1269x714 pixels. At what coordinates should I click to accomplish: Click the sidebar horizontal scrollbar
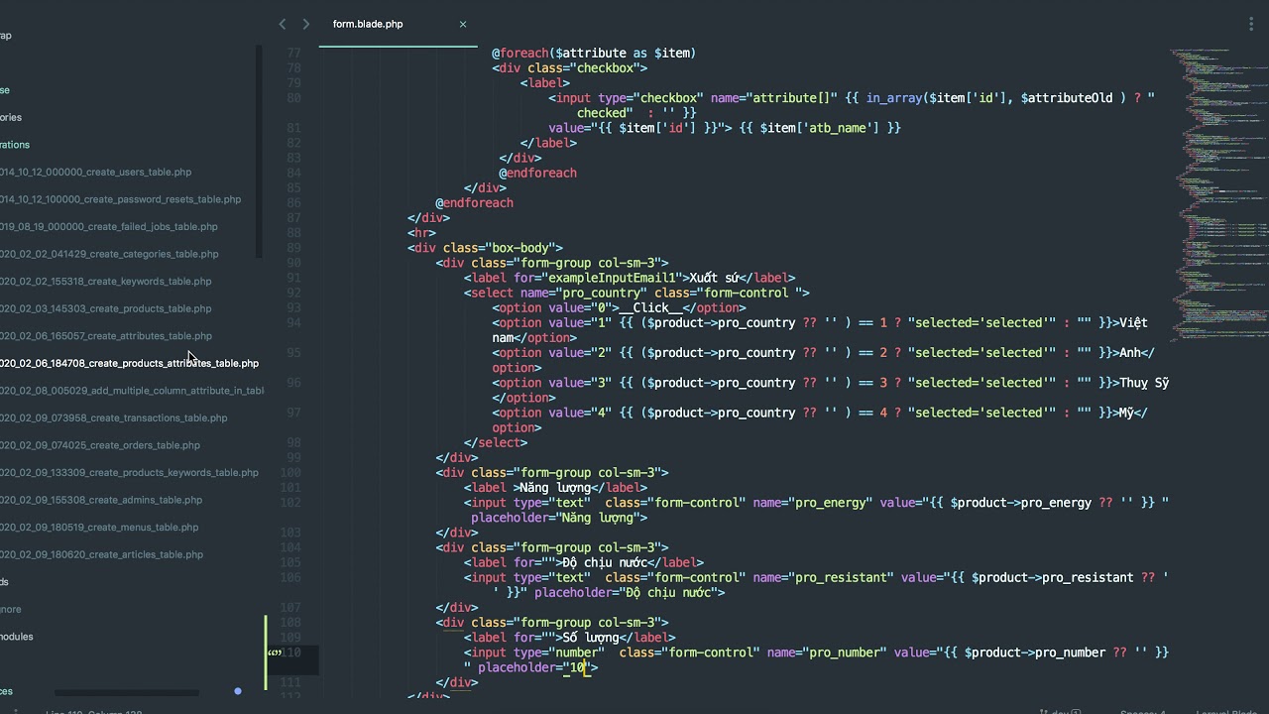(126, 692)
